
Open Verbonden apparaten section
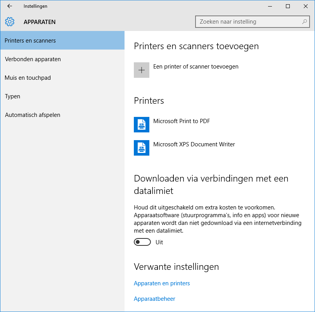pyautogui.click(x=33, y=59)
